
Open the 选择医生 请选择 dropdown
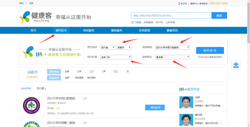click(x=173, y=57)
